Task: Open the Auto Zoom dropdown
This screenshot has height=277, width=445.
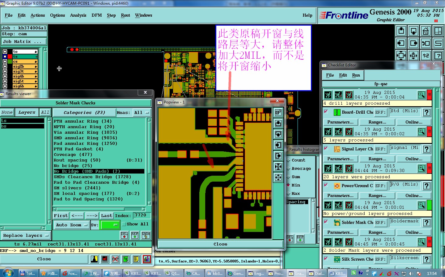Action: click(x=72, y=225)
